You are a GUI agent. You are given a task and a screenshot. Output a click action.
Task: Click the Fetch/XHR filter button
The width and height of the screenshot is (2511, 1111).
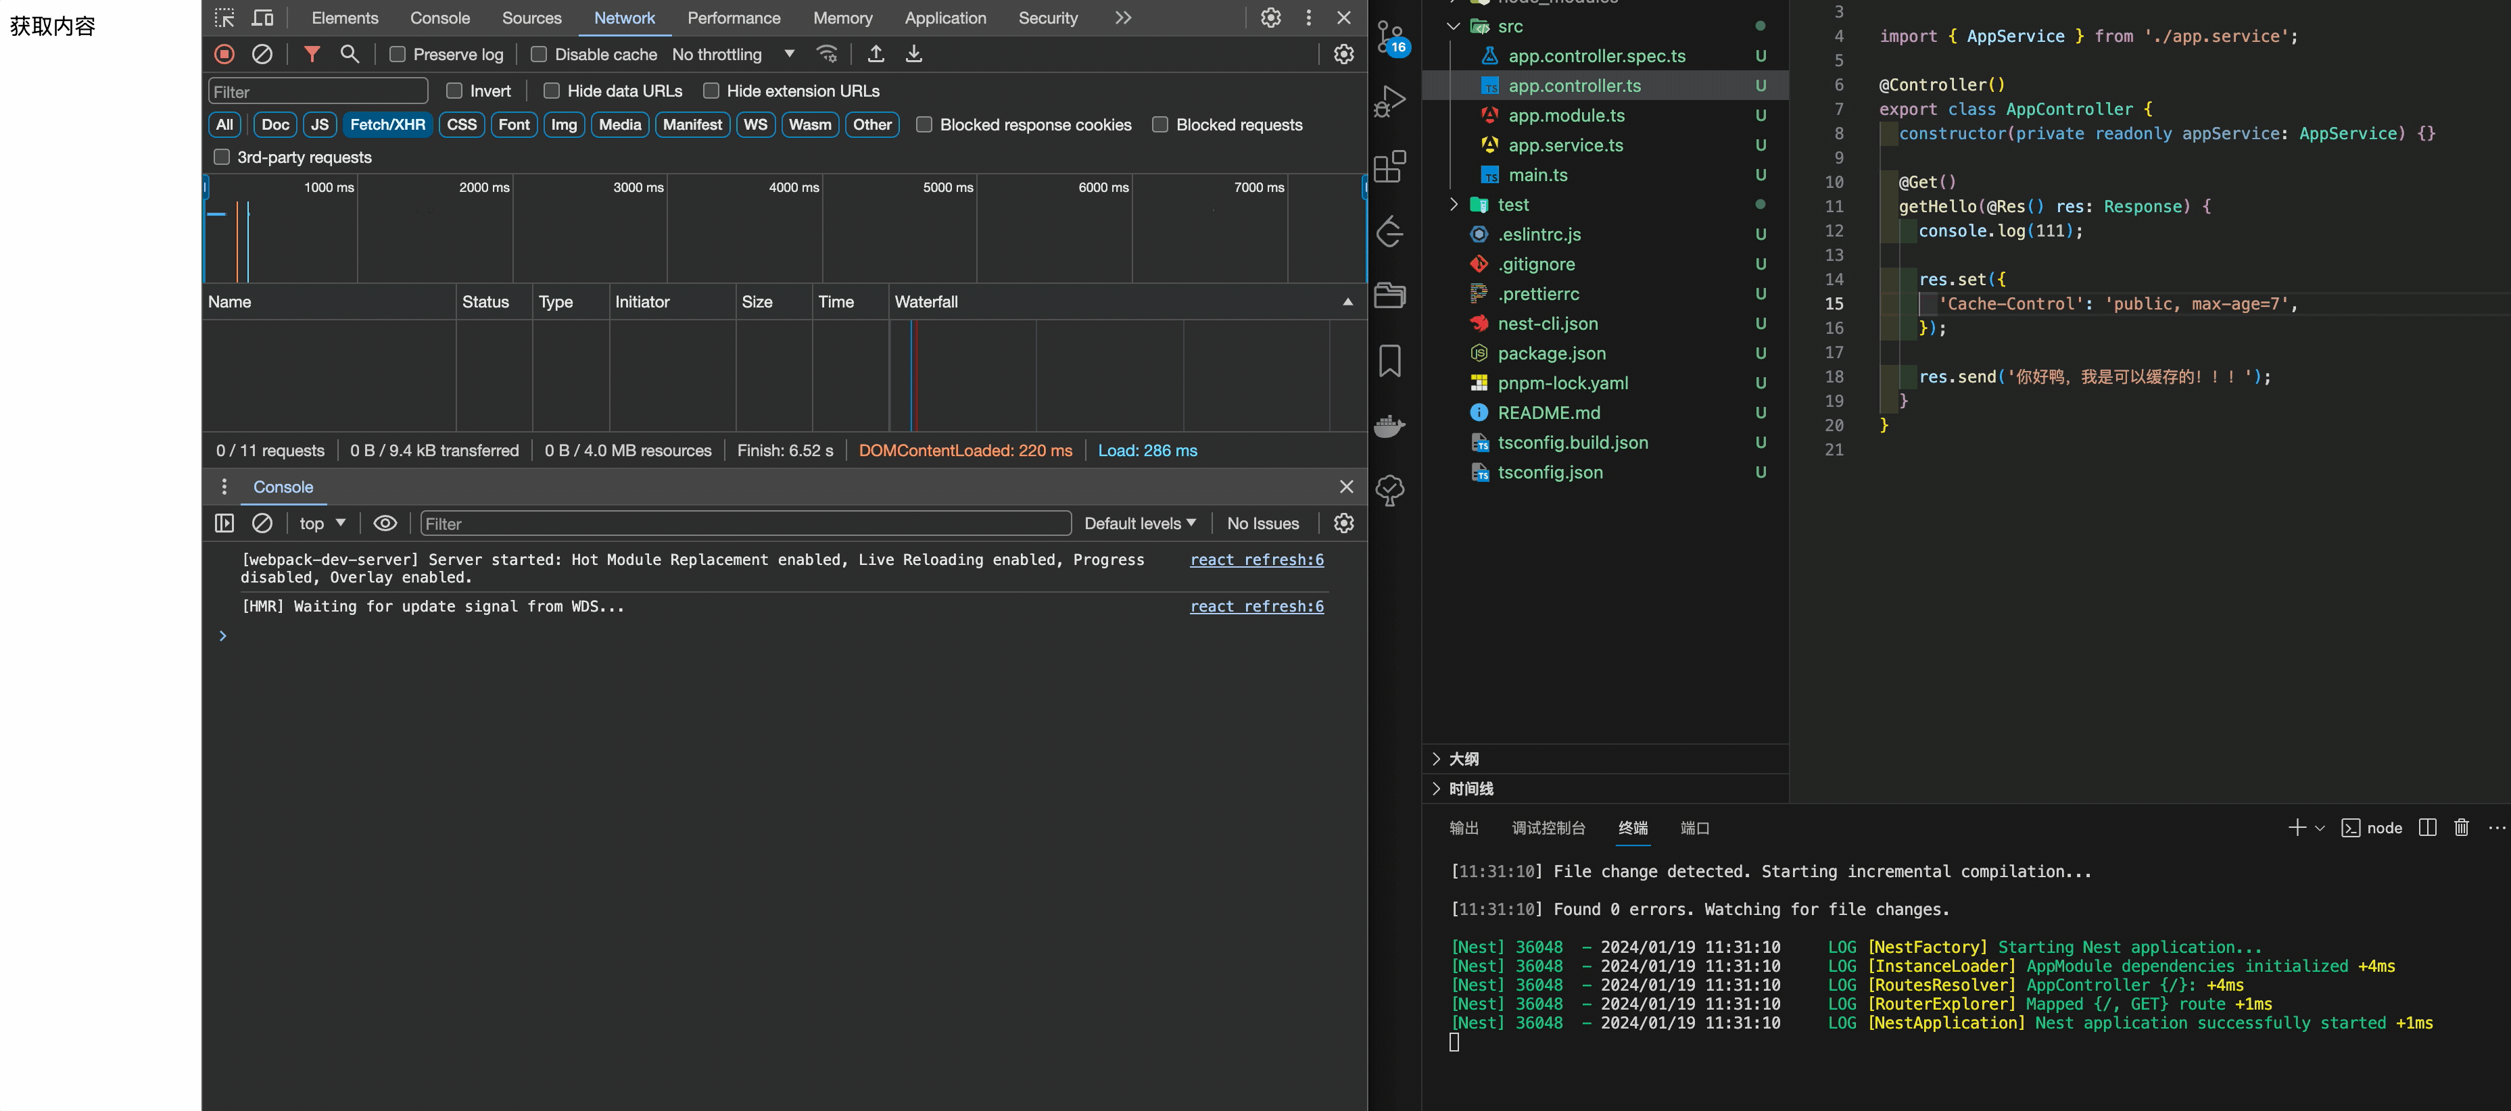(x=387, y=125)
